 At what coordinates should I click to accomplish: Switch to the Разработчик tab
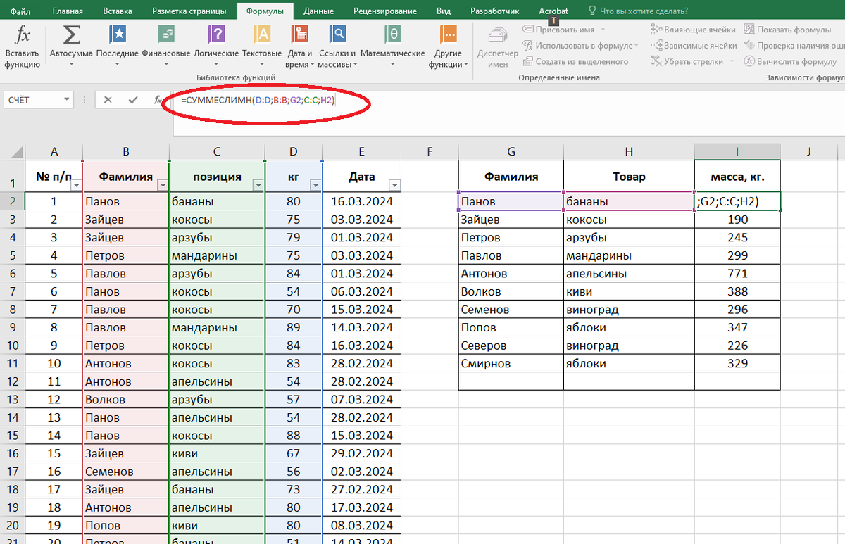(493, 11)
